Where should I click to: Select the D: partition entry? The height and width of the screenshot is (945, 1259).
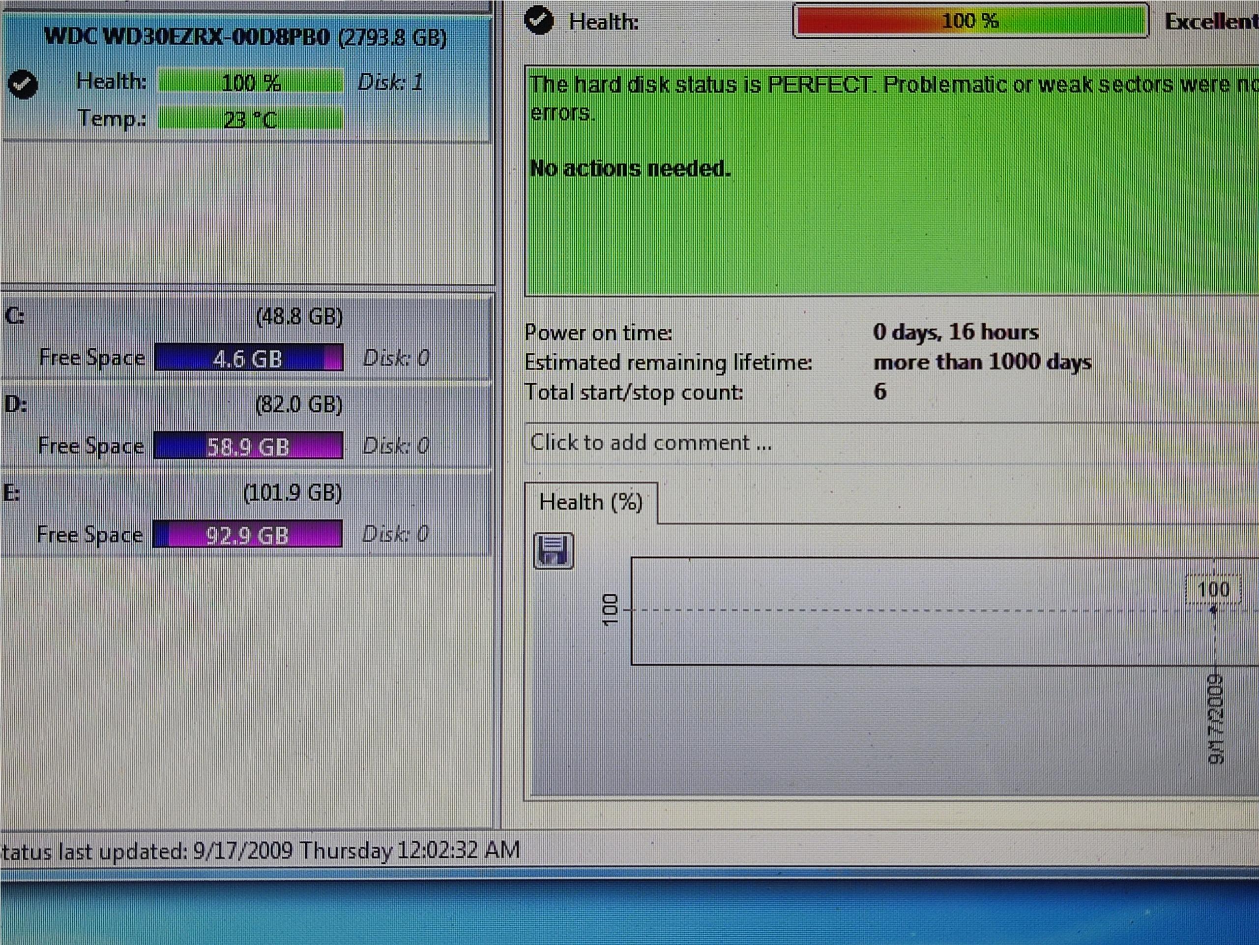(x=171, y=405)
